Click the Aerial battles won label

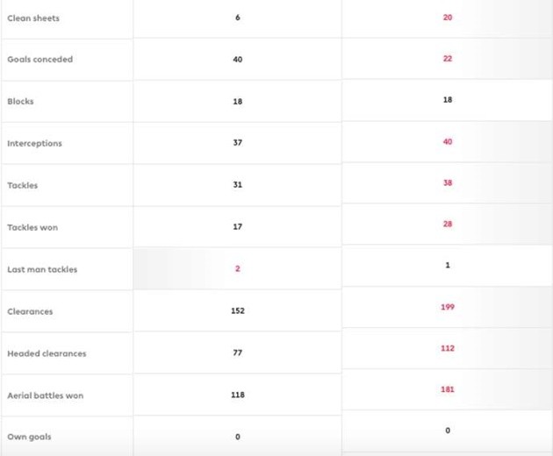(x=45, y=395)
